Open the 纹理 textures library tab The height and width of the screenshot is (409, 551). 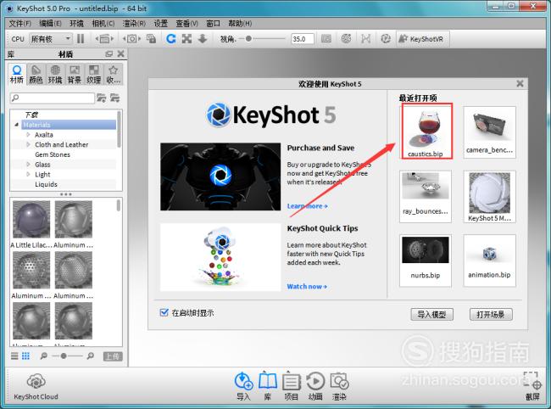[94, 74]
